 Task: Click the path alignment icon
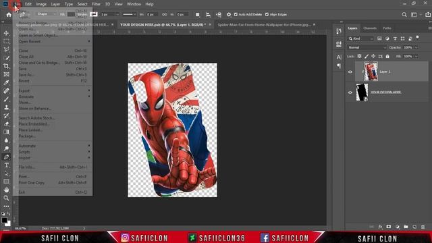[208, 15]
